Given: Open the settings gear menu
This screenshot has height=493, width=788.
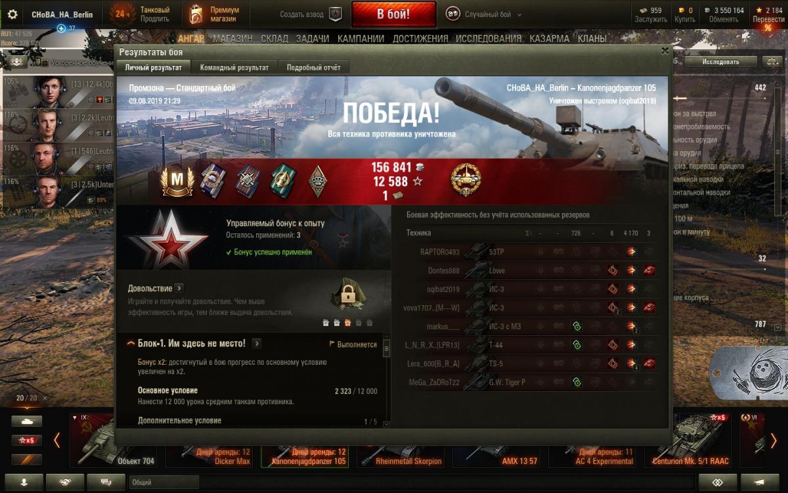Looking at the screenshot, I should 12,14.
